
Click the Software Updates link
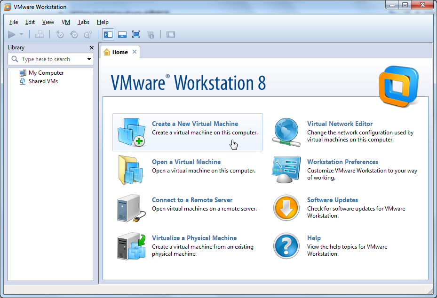333,200
